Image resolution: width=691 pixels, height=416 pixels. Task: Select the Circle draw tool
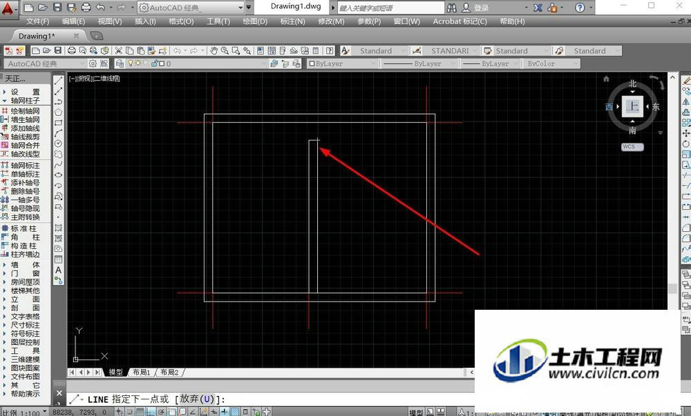[58, 143]
